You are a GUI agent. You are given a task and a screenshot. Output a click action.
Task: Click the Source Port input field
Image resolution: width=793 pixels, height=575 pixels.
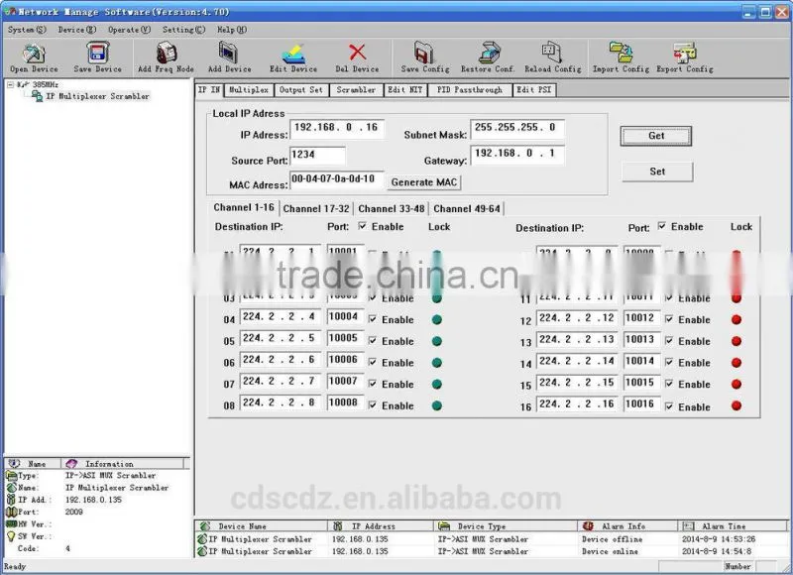pos(317,156)
